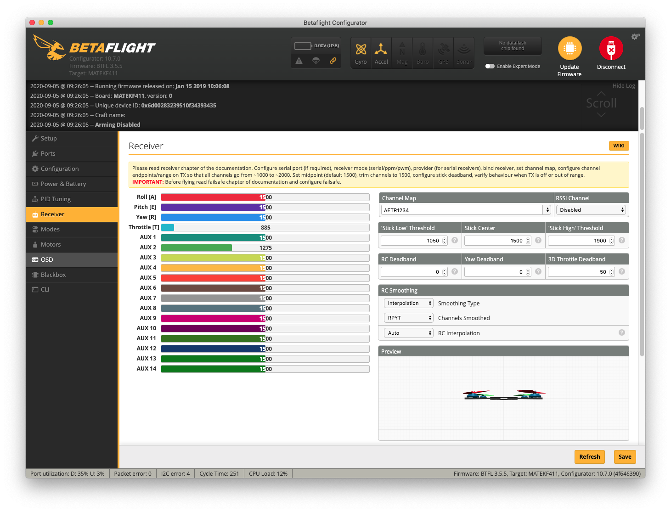Click the battery voltage indicator icon
The image size is (671, 512).
pos(303,45)
